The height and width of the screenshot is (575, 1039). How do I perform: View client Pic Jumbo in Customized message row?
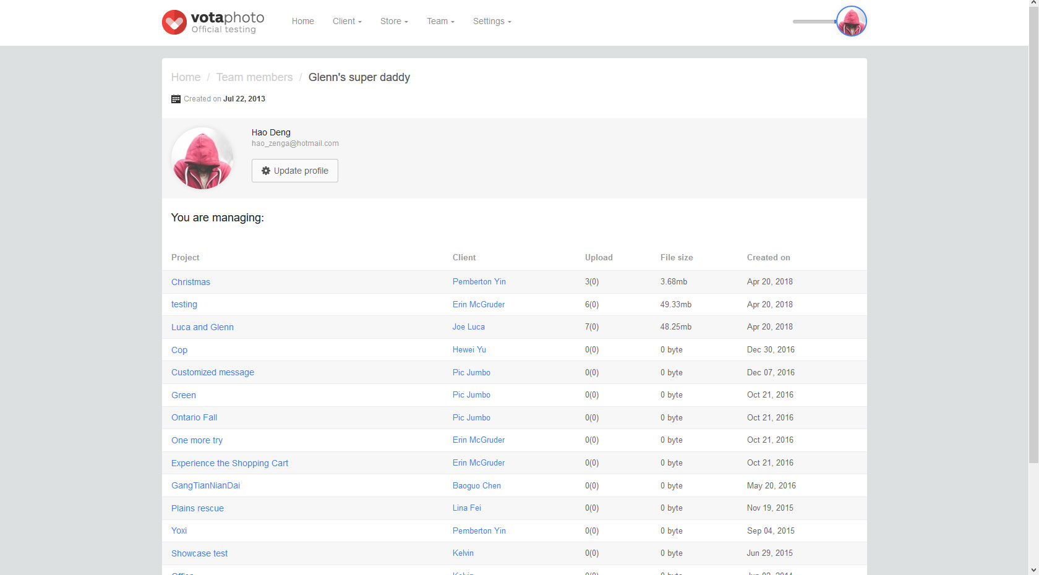(471, 372)
